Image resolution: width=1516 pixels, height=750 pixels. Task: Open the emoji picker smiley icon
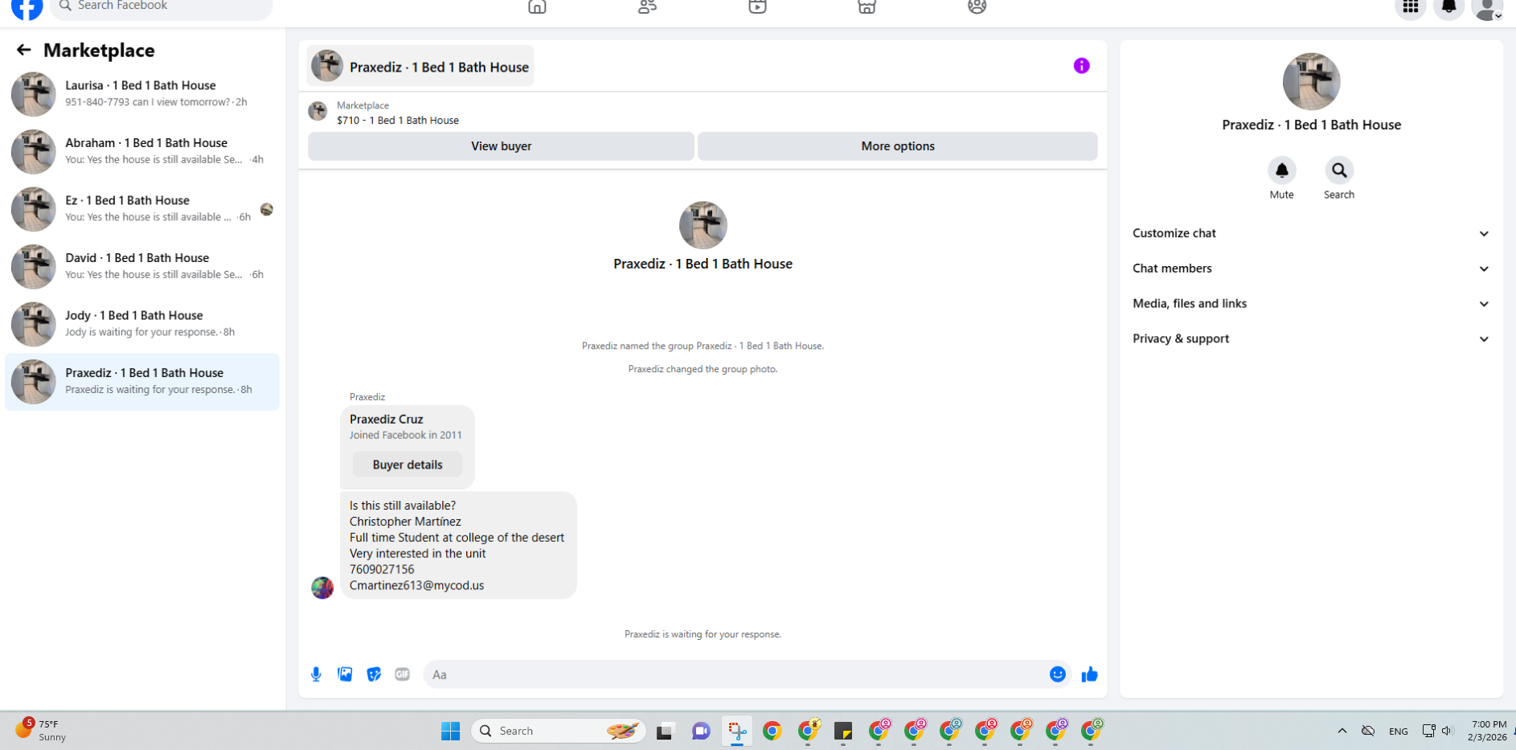pyautogui.click(x=1058, y=674)
